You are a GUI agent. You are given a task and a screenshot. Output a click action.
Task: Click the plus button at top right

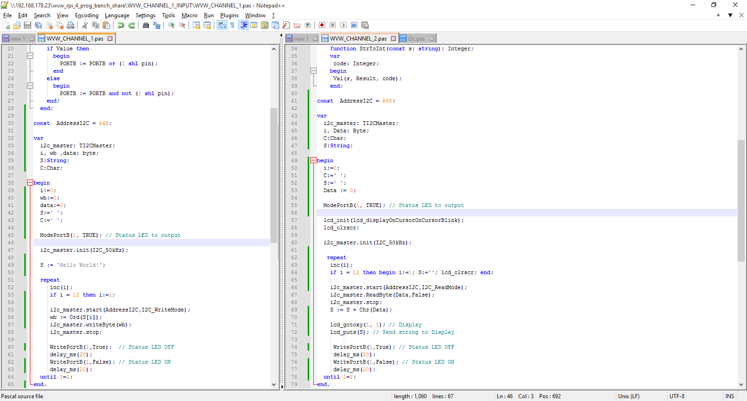(718, 15)
